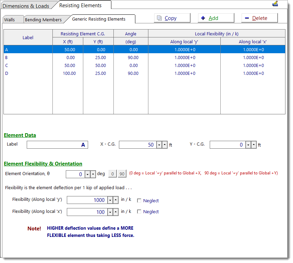Click the X - C.G. input field
The height and width of the screenshot is (263, 293).
tap(138, 145)
